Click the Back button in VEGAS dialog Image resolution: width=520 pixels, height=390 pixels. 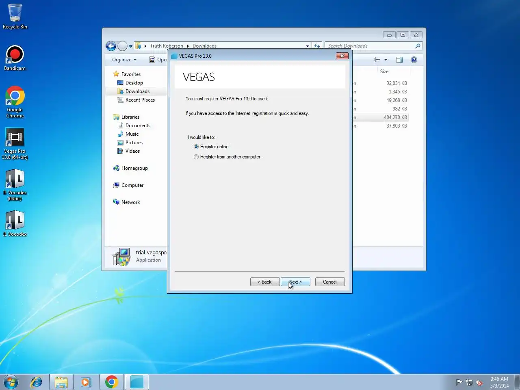tap(265, 282)
